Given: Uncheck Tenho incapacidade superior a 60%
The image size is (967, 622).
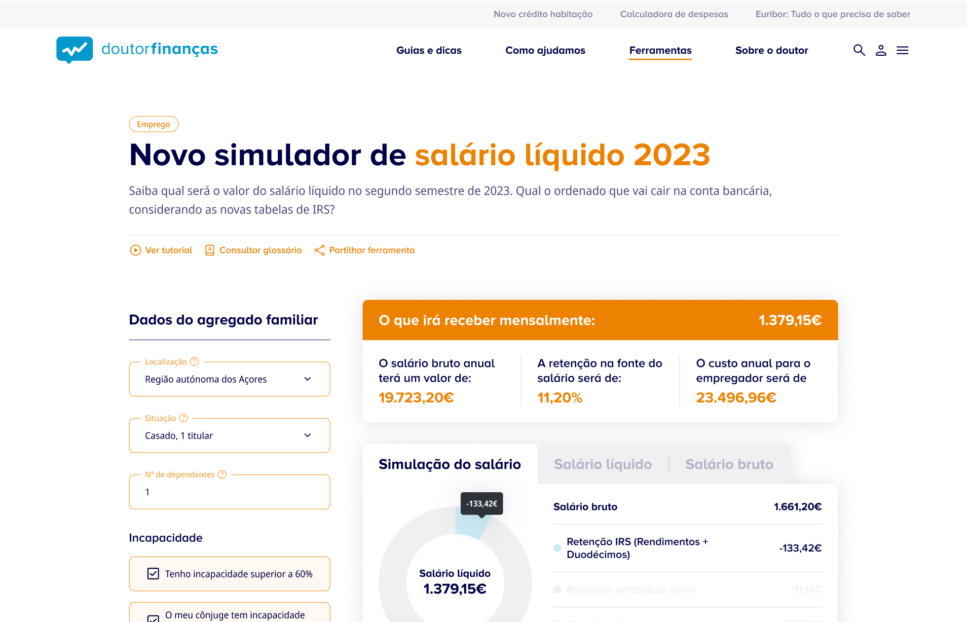Looking at the screenshot, I should click(x=153, y=574).
